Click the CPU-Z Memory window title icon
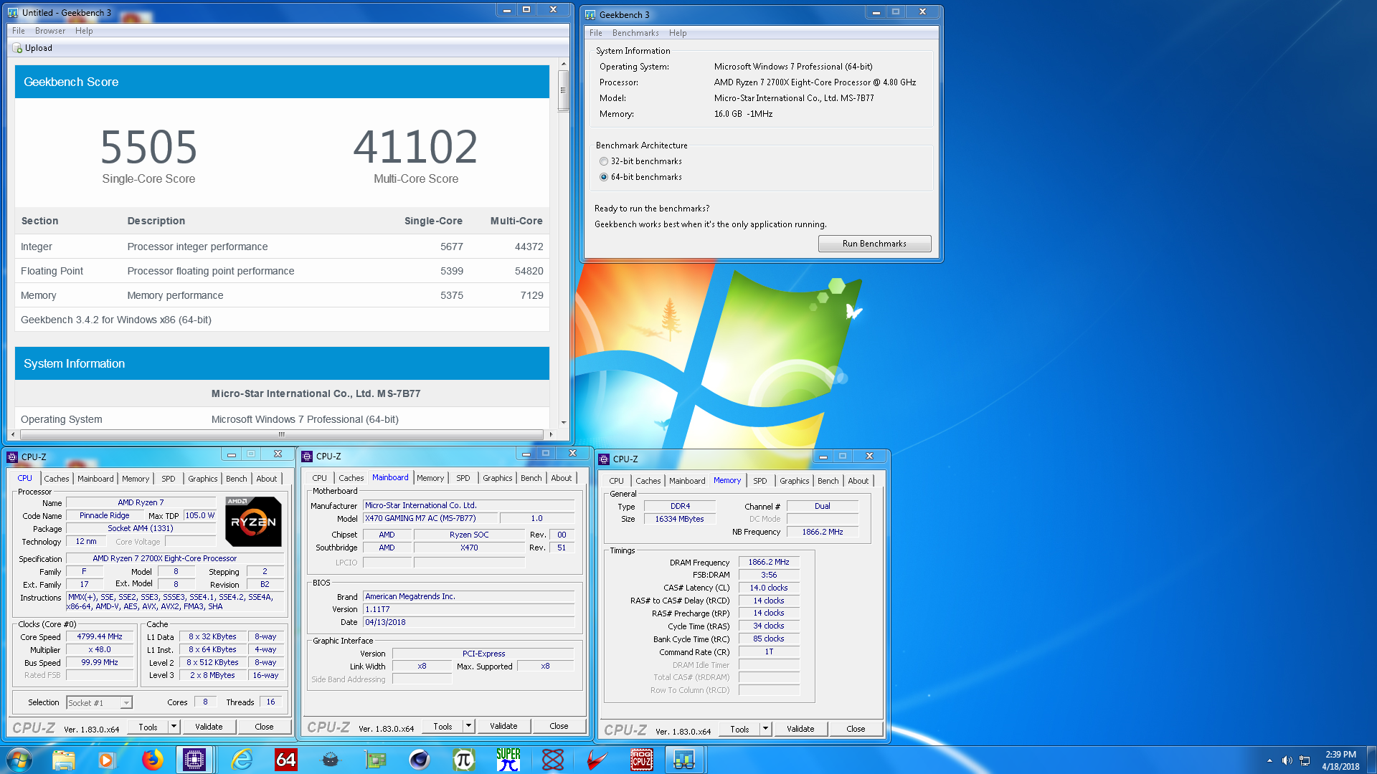The width and height of the screenshot is (1377, 774). point(604,459)
